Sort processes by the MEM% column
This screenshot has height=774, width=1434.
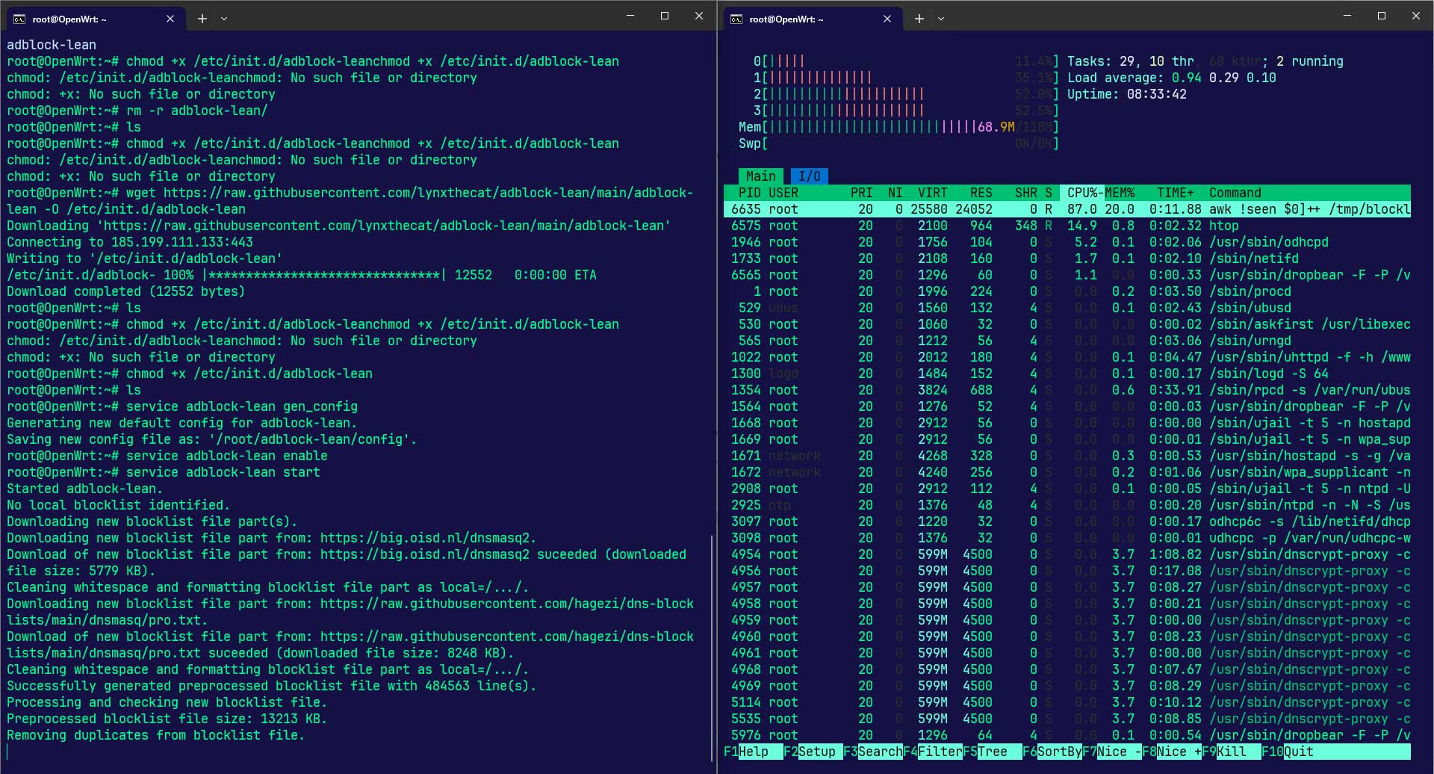point(1120,193)
